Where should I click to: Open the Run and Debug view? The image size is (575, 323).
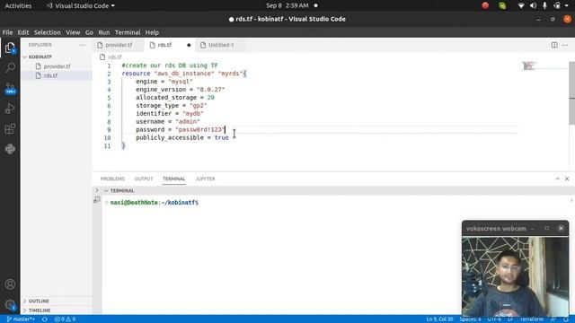(10, 109)
